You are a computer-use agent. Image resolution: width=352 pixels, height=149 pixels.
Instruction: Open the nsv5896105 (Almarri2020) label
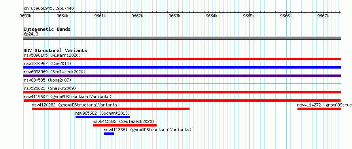(52, 55)
